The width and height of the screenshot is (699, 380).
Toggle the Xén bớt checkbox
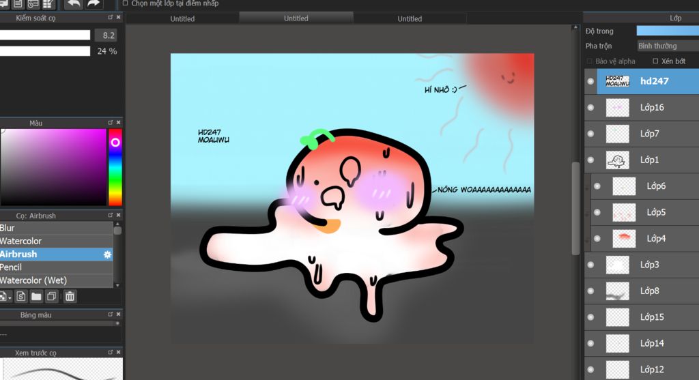tap(655, 61)
